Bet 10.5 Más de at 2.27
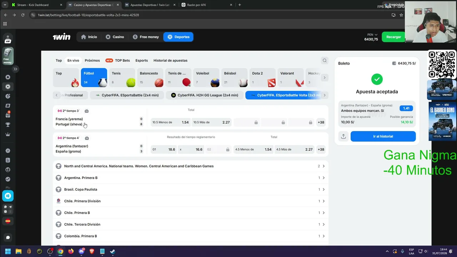This screenshot has width=457, height=257. pos(212,122)
